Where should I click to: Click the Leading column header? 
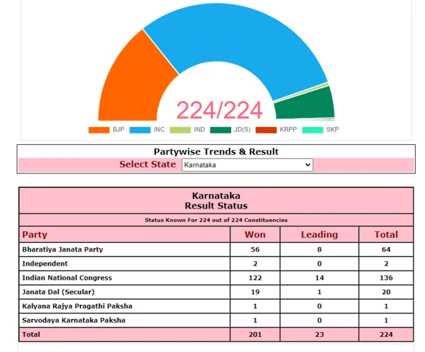pos(319,234)
